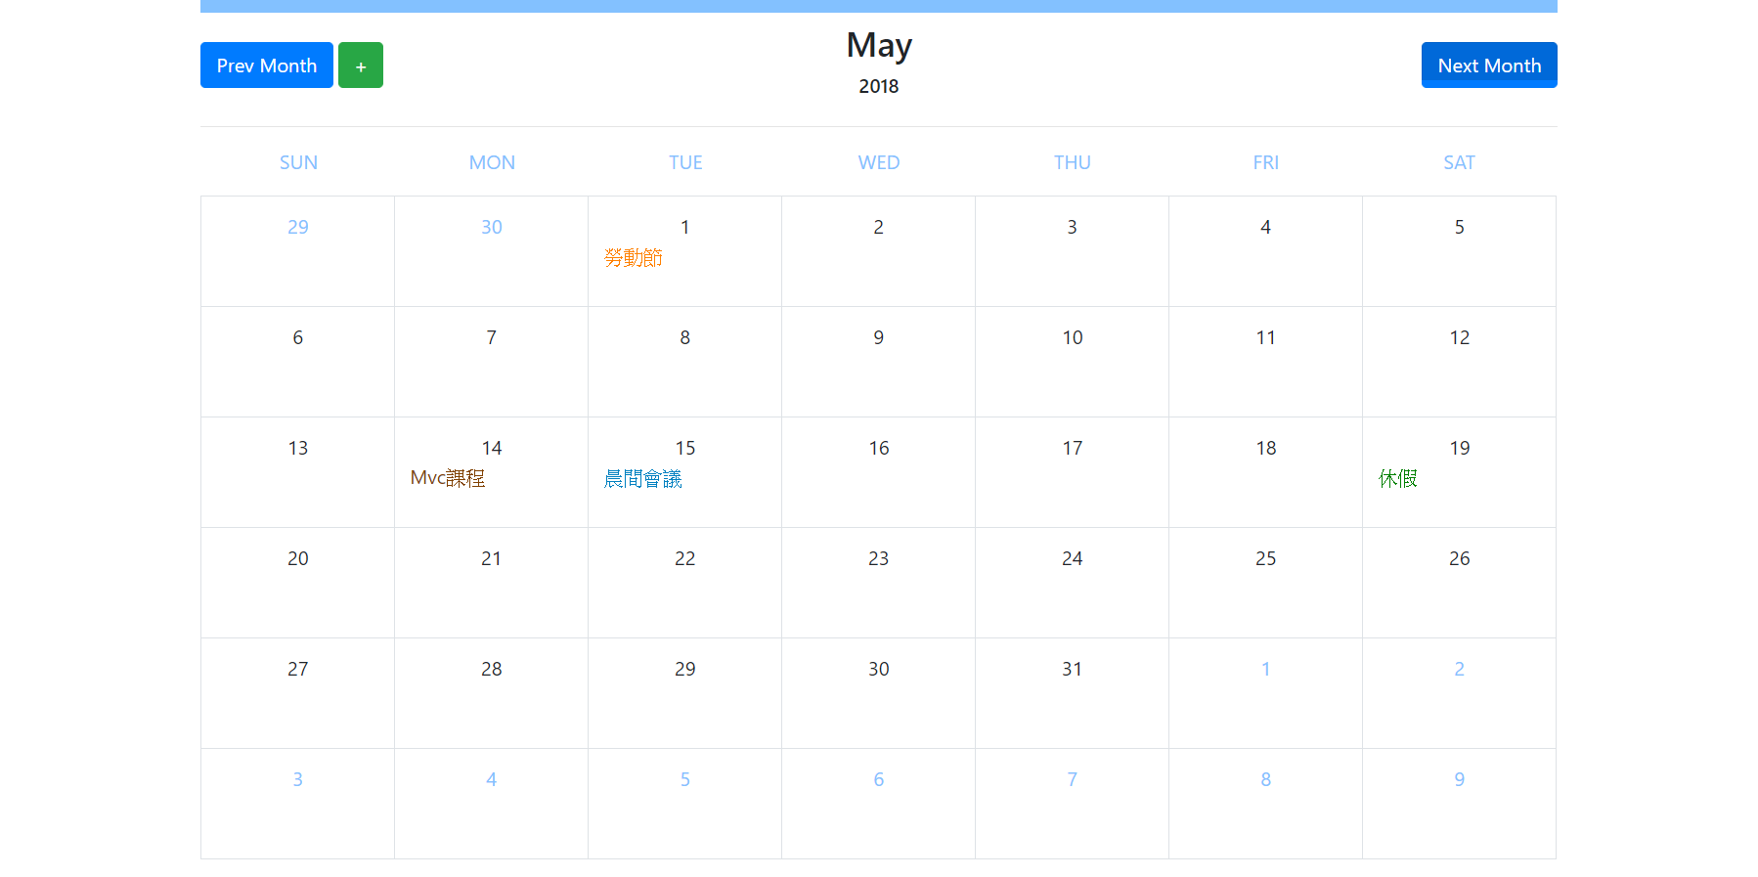Select April 29 in the first row
1758x877 pixels.
point(297,250)
